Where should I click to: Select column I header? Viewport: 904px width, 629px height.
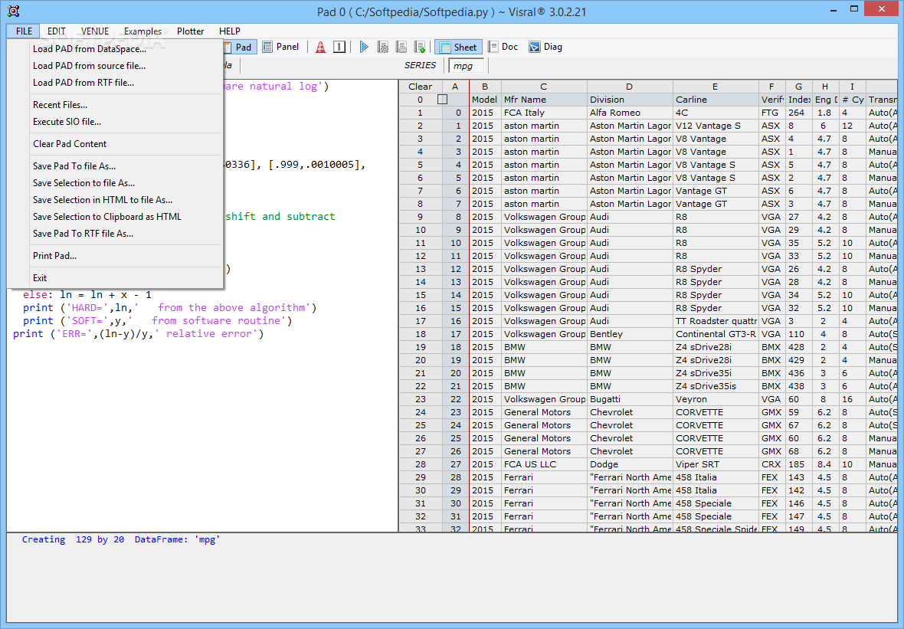[x=852, y=87]
